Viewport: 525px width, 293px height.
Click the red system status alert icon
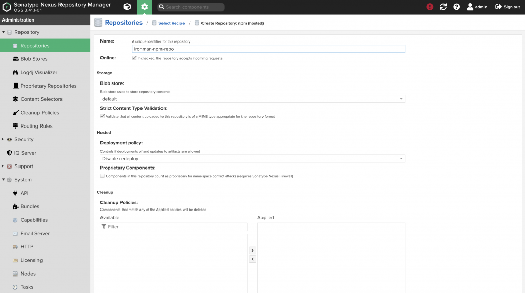[x=430, y=7]
